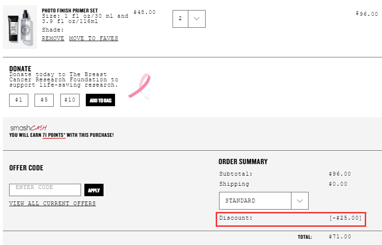The height and width of the screenshot is (245, 382).
Task: Select the $1 donation amount
Action: click(x=19, y=100)
